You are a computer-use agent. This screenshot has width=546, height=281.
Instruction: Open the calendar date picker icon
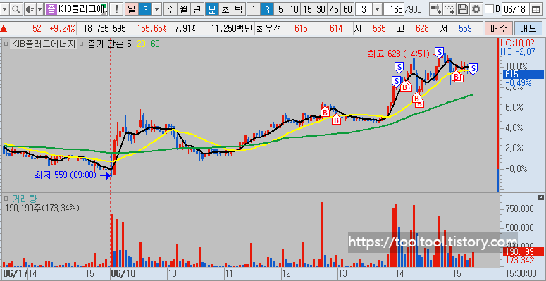click(x=535, y=9)
